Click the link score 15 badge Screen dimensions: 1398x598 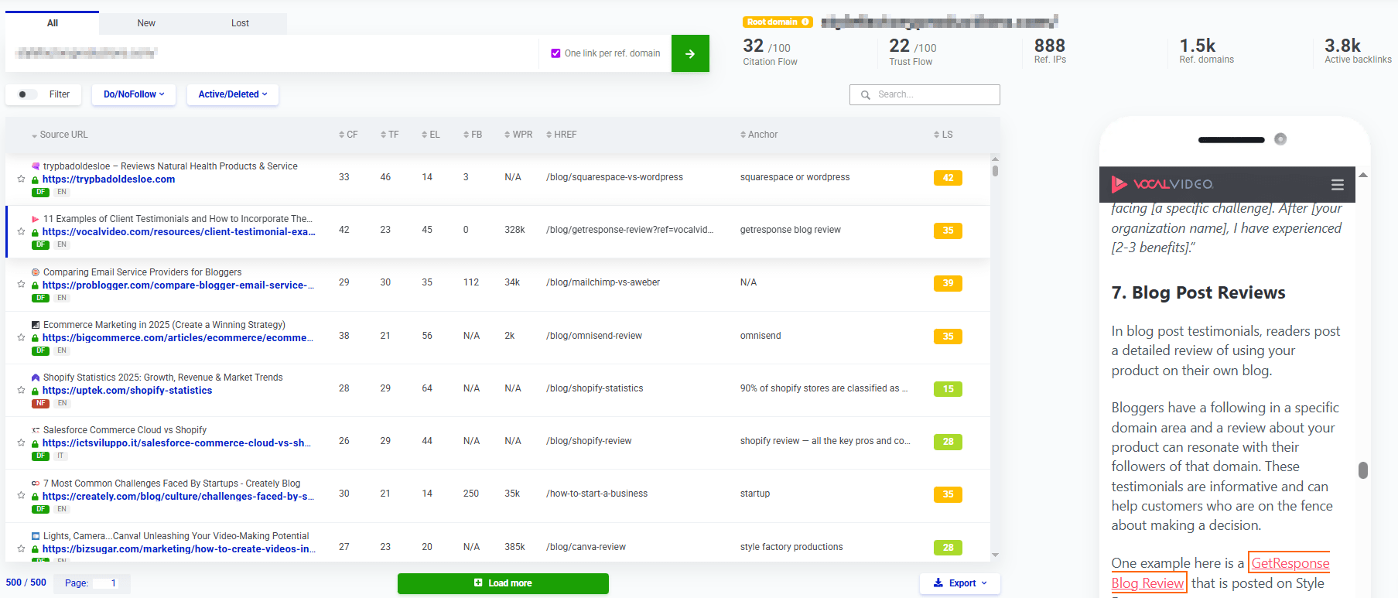click(x=948, y=389)
